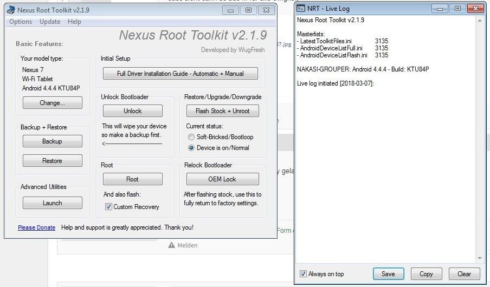
Task: Open the Please Donate link
Action: (36, 227)
